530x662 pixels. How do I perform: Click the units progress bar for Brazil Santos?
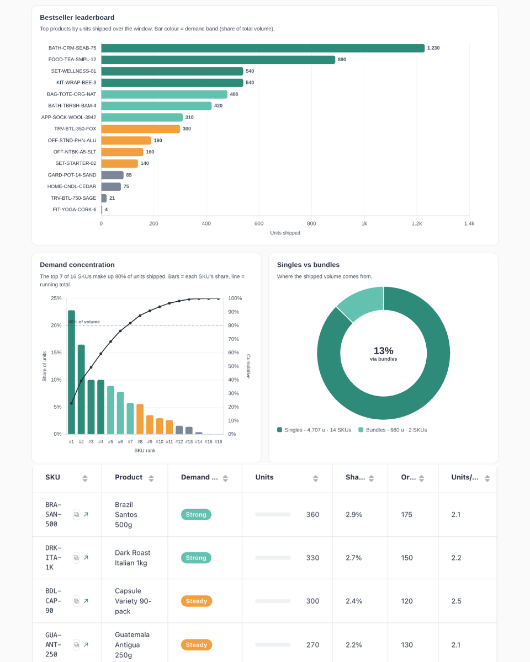[x=273, y=514]
